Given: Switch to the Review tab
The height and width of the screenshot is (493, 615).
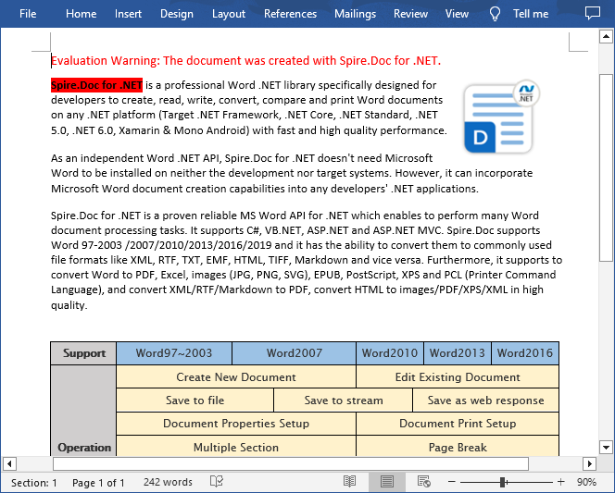Looking at the screenshot, I should 410,14.
